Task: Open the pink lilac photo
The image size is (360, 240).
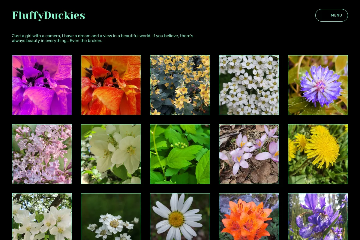Action: 42,154
